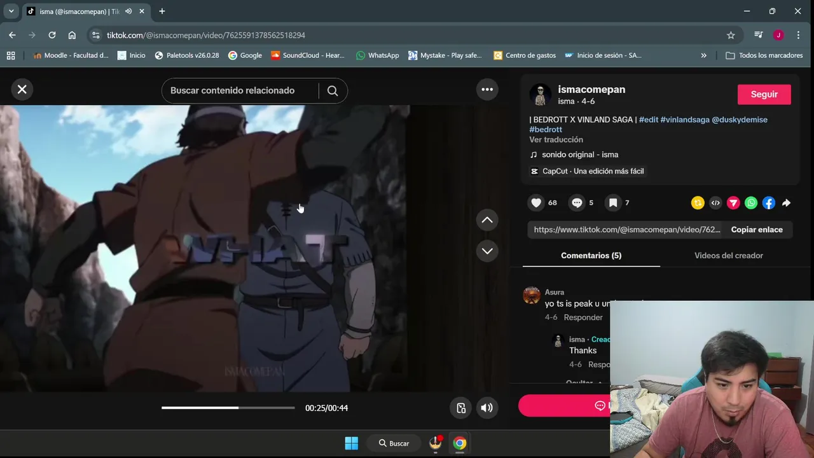Viewport: 814px width, 458px height.
Task: Open Asura commenter avatar
Action: coord(532,296)
